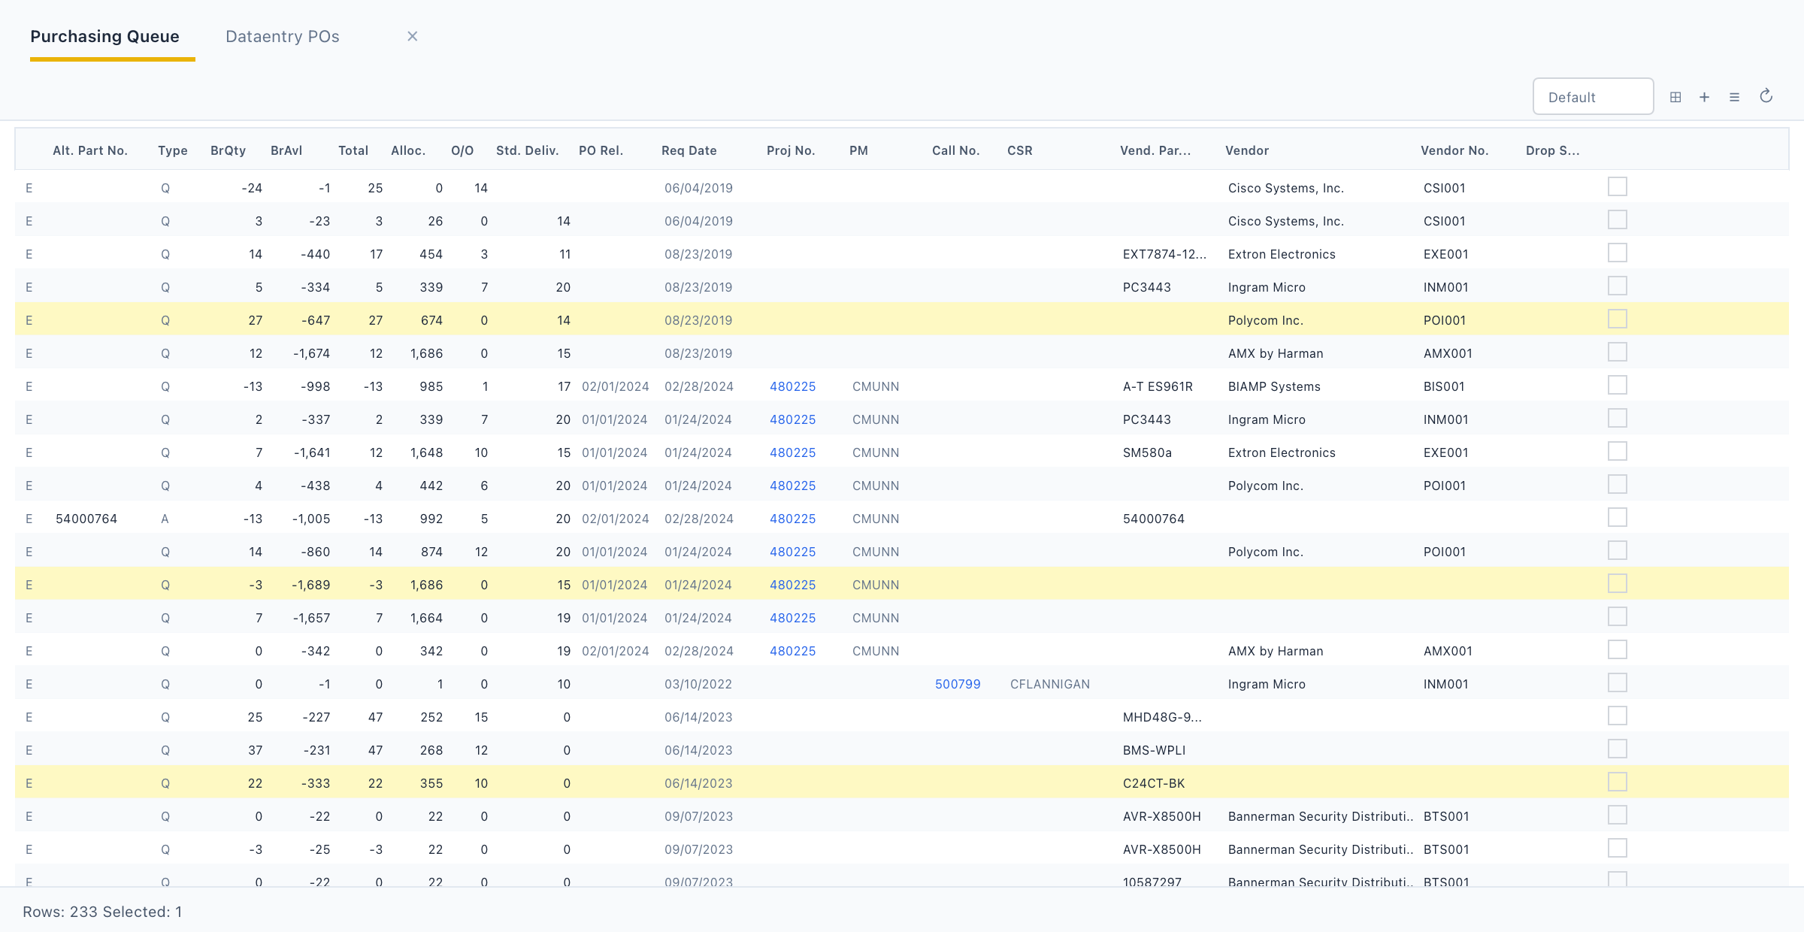Tick checkbox for BIAMP Systems row
1804x932 pixels.
(x=1618, y=385)
